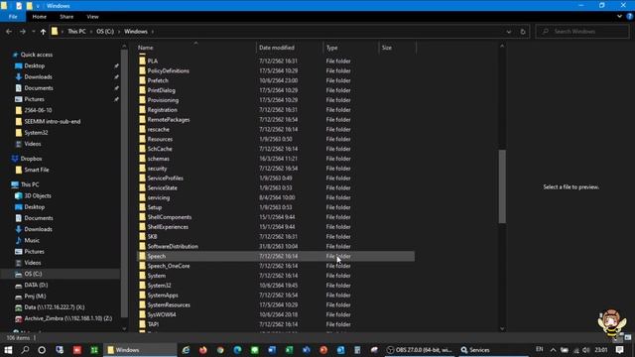The width and height of the screenshot is (635, 357).
Task: Open the recent locations dropdown
Action: [x=33, y=32]
